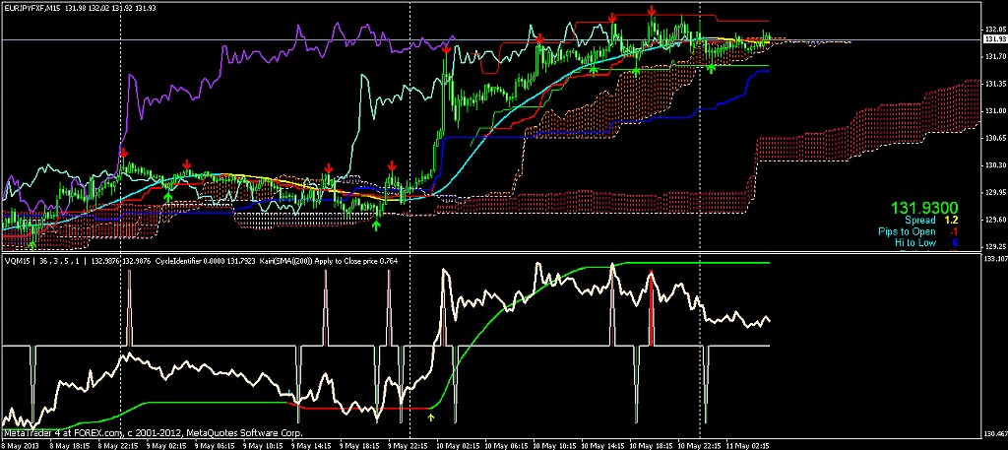Click the 9 May 22:15 time axis label

coord(406,445)
